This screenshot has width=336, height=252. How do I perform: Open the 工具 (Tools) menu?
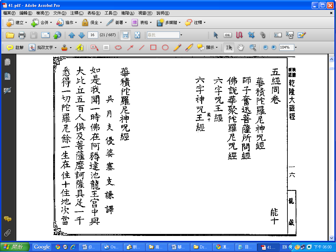pos(111,13)
